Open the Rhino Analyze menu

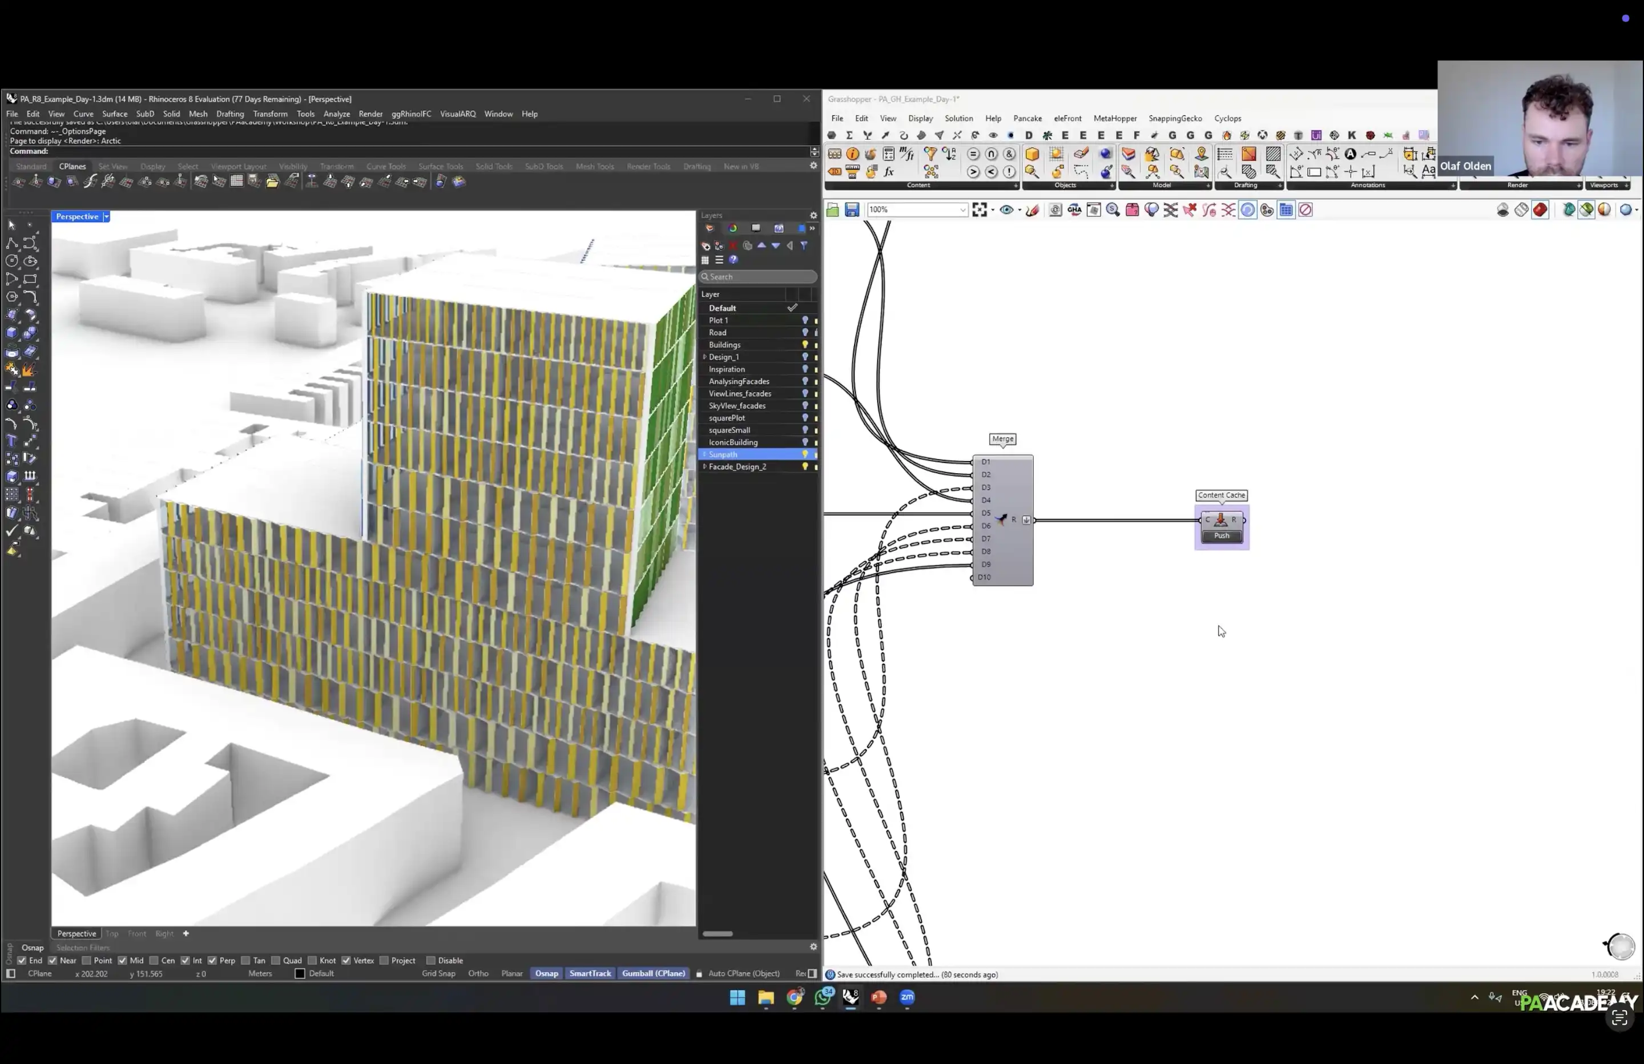336,114
